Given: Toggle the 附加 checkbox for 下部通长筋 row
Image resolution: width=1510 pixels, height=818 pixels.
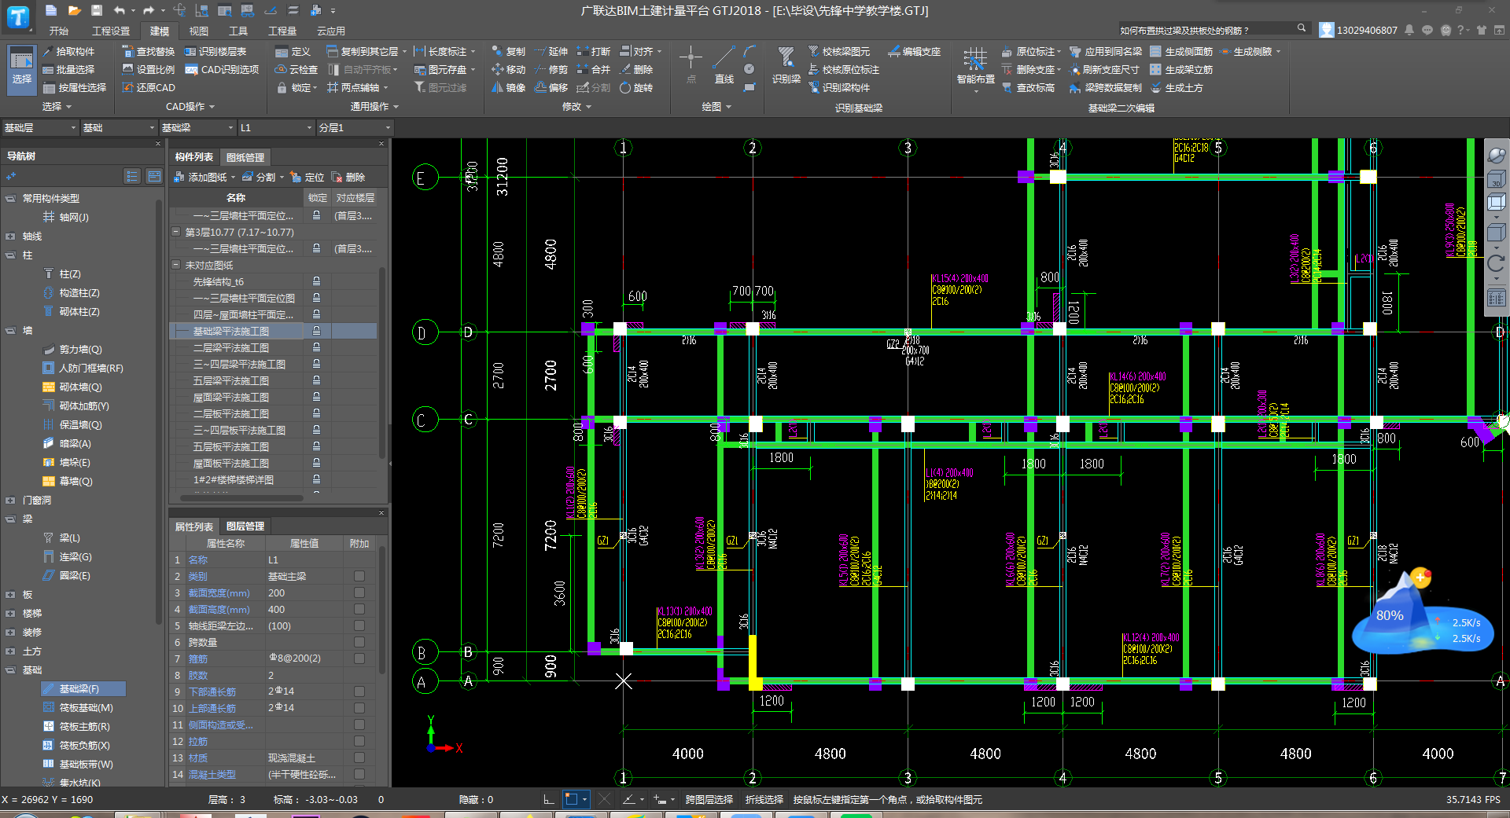Looking at the screenshot, I should [x=359, y=691].
